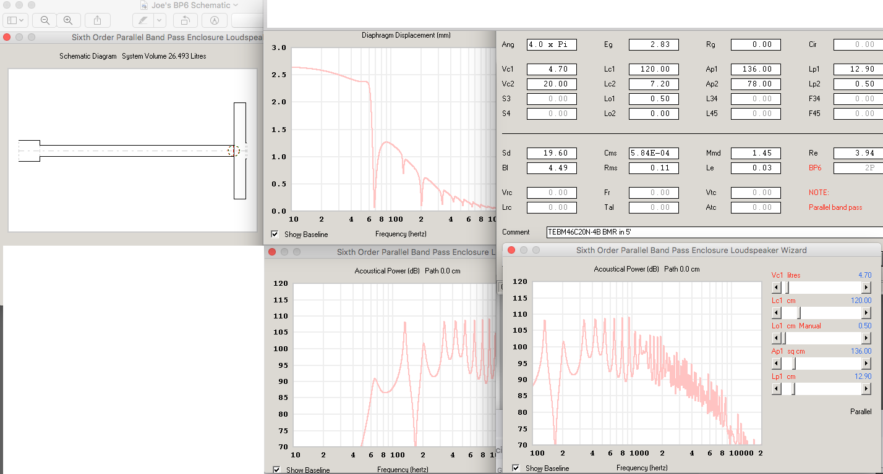Click the red 'Parallel band pass' note text
Screen dimensions: 883x474
tap(835, 207)
